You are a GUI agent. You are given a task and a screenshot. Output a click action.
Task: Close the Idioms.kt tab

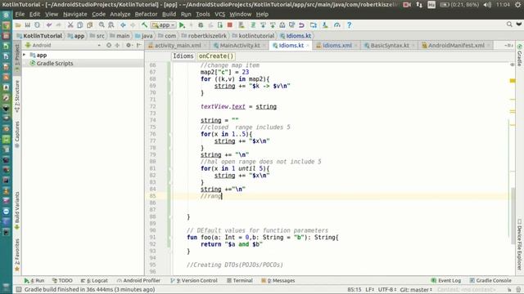[x=308, y=46]
